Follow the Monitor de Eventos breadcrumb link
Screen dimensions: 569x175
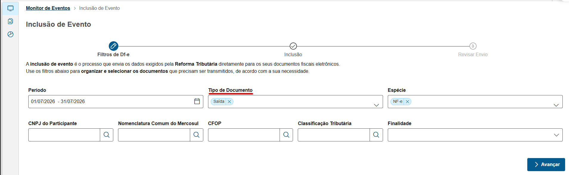pos(48,8)
